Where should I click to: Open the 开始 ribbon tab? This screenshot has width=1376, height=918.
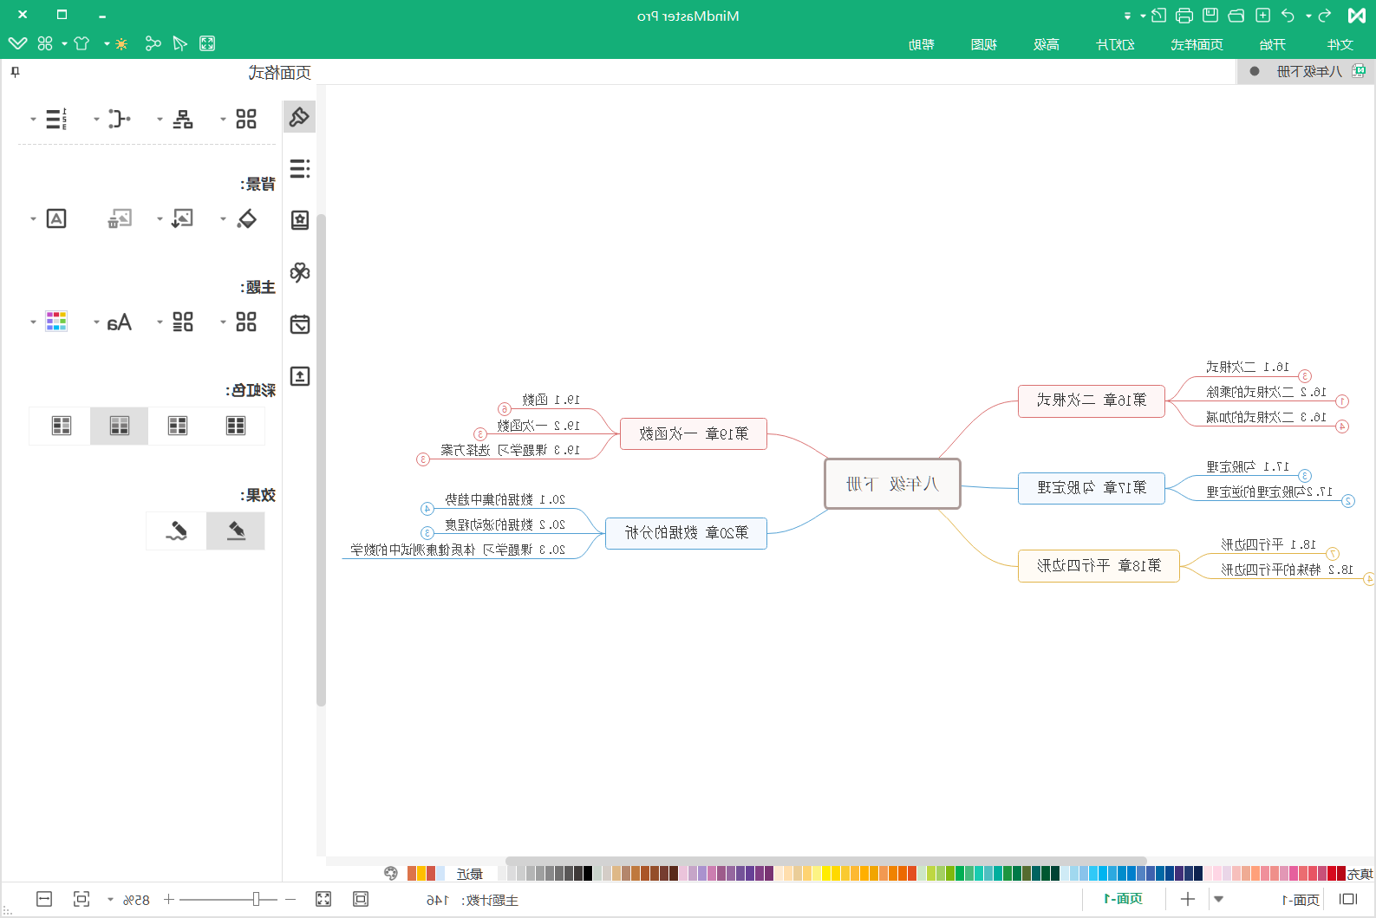click(1273, 44)
